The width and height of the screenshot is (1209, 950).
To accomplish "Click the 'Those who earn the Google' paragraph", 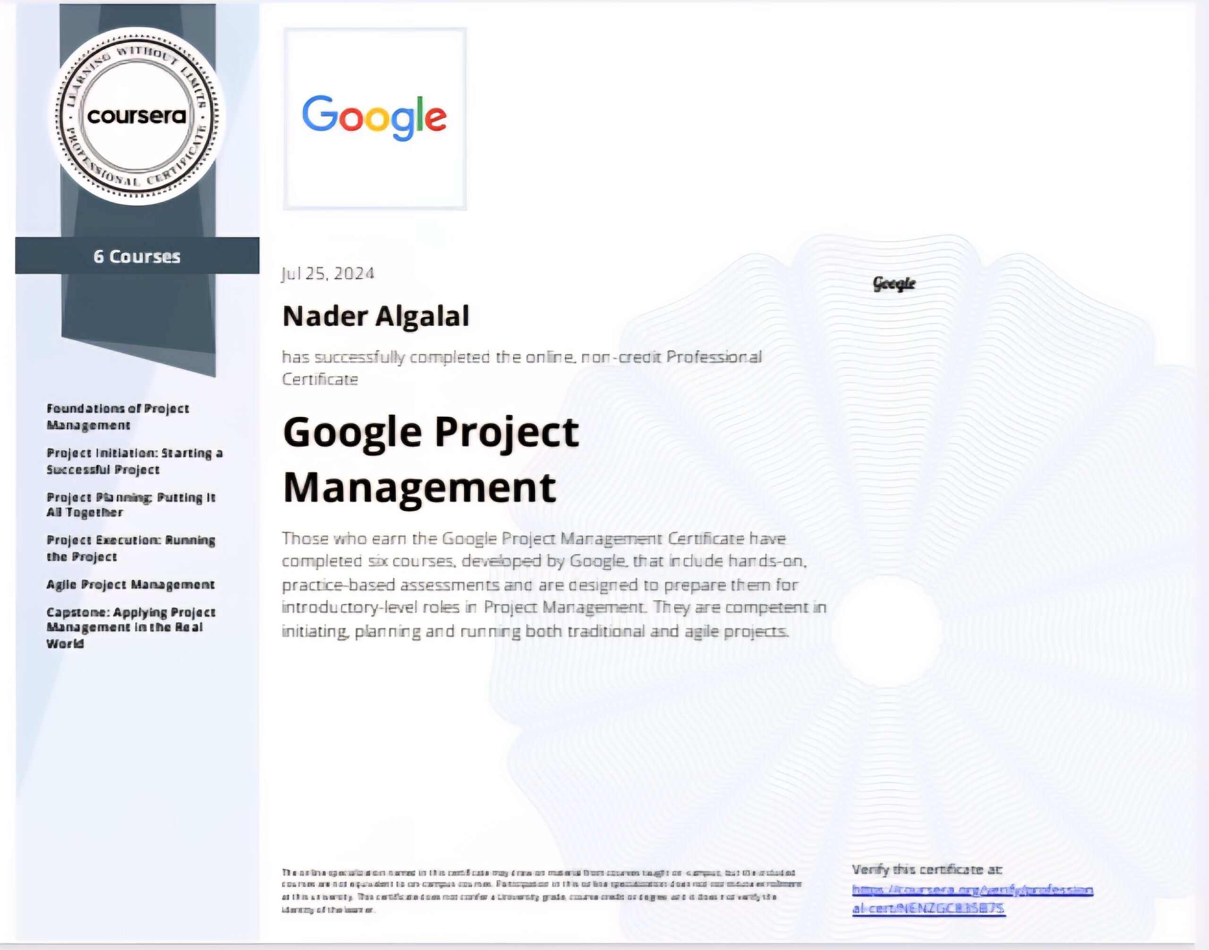I will tap(554, 584).
